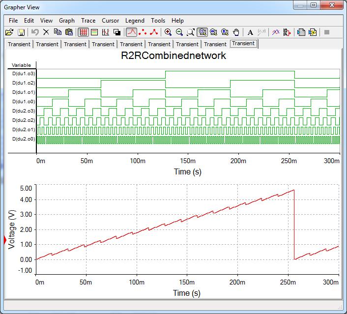Screen dimensions: 347x314
Task: Export graph data to Excel
Action: pos(301,32)
